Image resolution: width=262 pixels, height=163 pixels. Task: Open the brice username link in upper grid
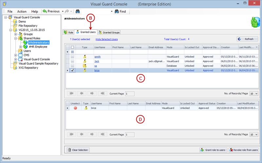(x=97, y=70)
